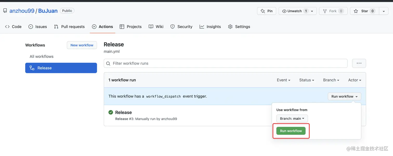Click the green Run workflow button
Image resolution: width=393 pixels, height=156 pixels.
click(x=291, y=131)
